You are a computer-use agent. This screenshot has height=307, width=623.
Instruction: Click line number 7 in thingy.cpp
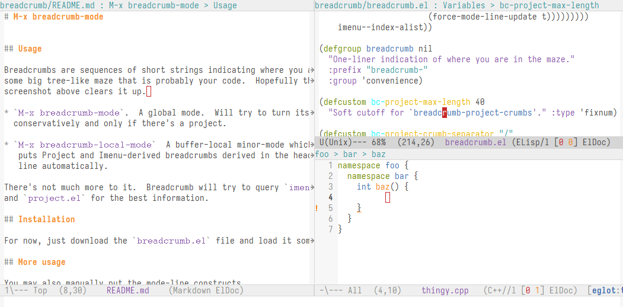point(331,229)
